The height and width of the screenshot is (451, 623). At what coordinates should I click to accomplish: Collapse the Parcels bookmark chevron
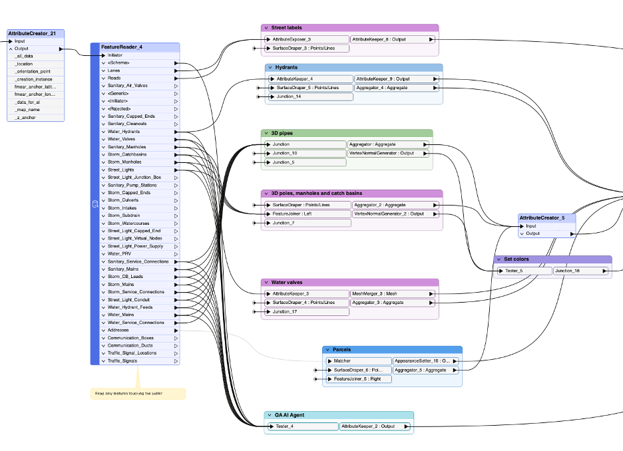pyautogui.click(x=328, y=349)
